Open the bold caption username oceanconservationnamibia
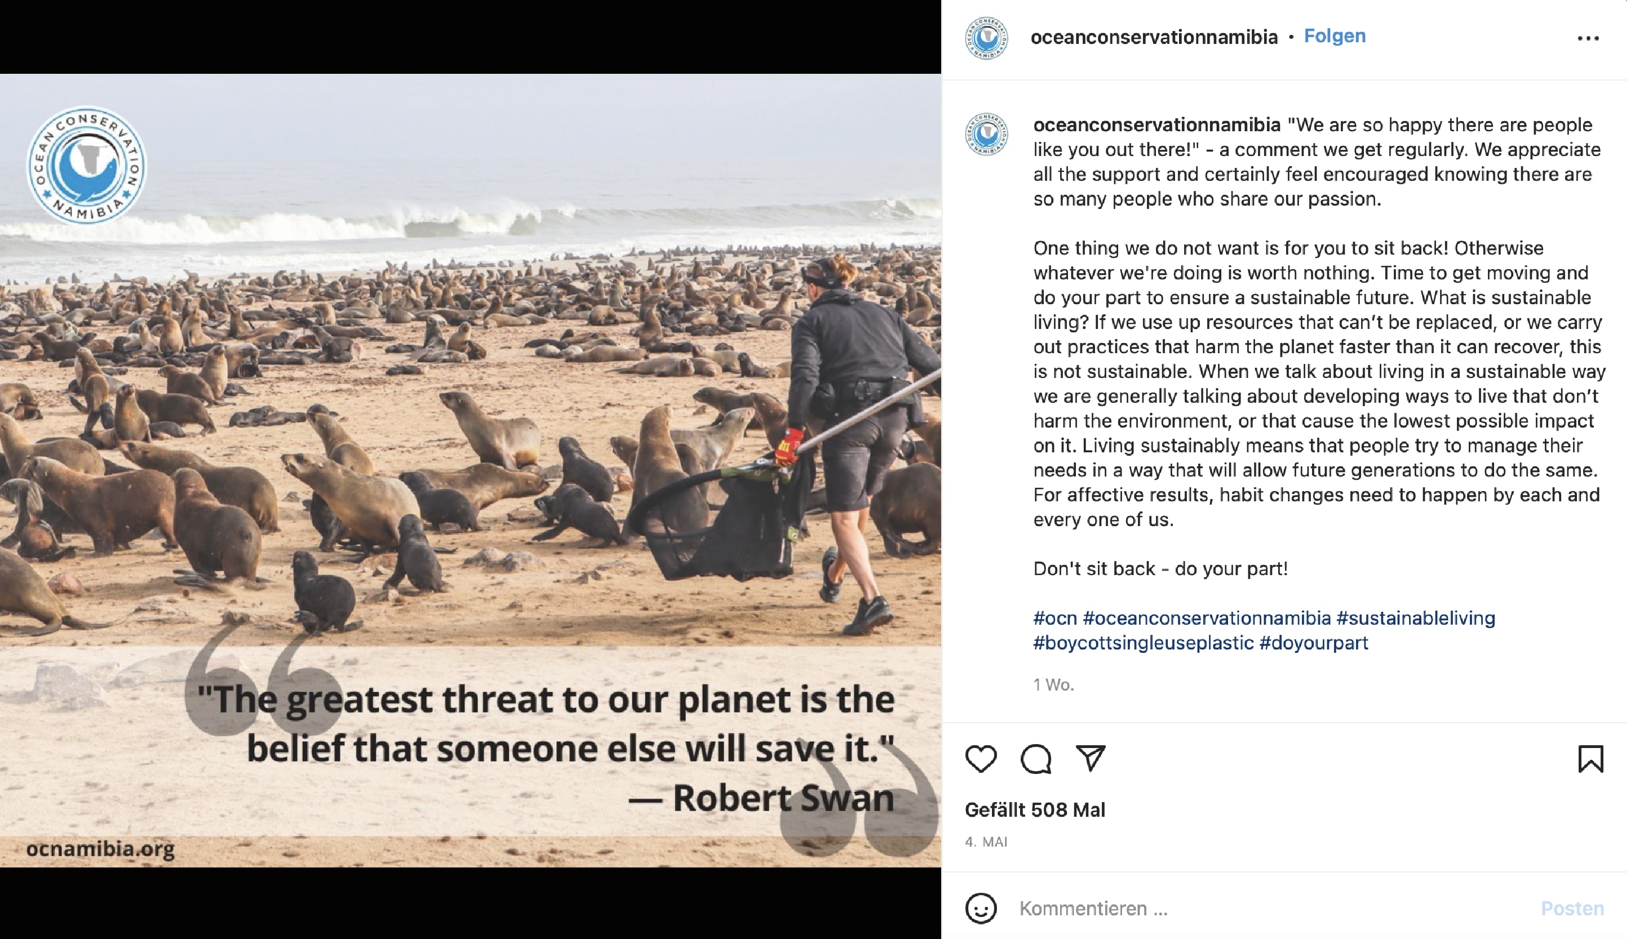The image size is (1644, 939). click(1156, 124)
